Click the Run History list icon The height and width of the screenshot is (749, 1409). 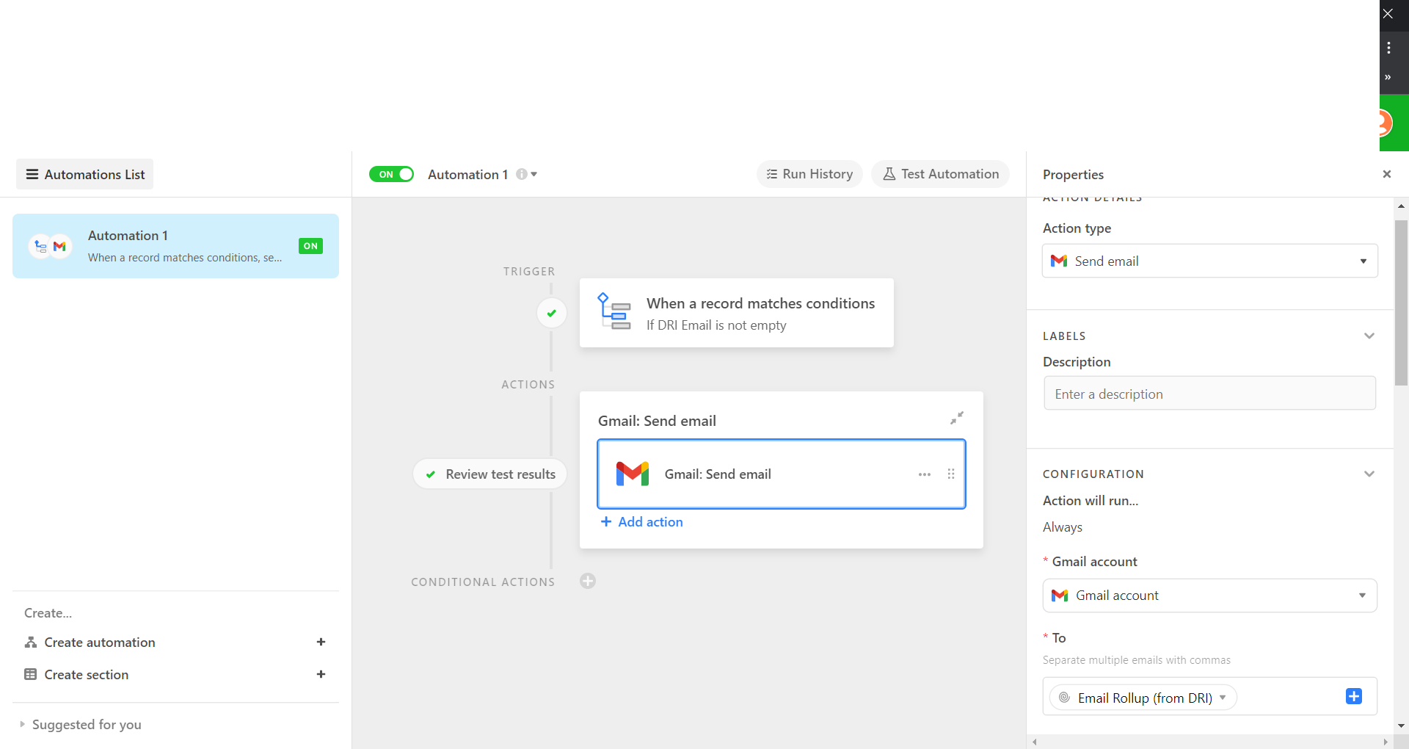point(772,174)
